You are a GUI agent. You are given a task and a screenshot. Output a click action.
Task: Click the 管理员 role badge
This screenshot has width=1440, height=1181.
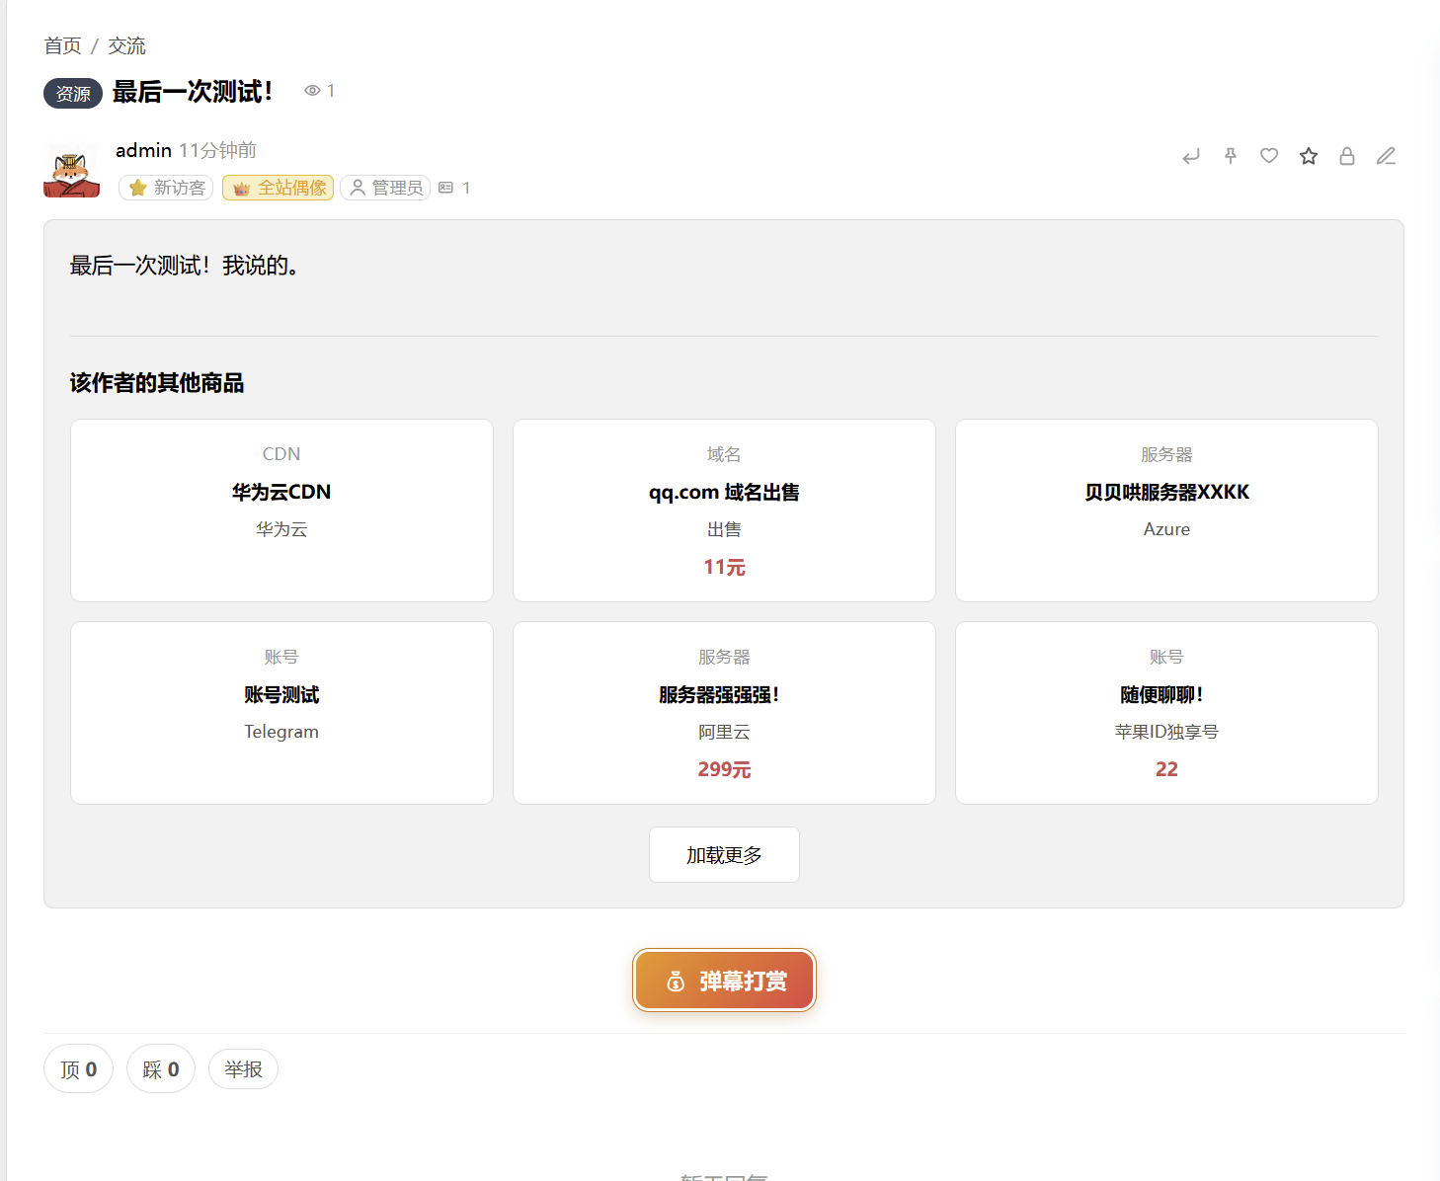[x=385, y=188]
